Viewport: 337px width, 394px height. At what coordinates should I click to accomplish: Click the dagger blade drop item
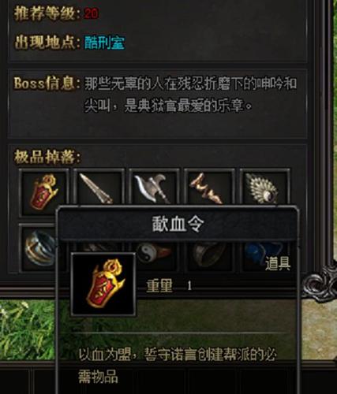[99, 188]
